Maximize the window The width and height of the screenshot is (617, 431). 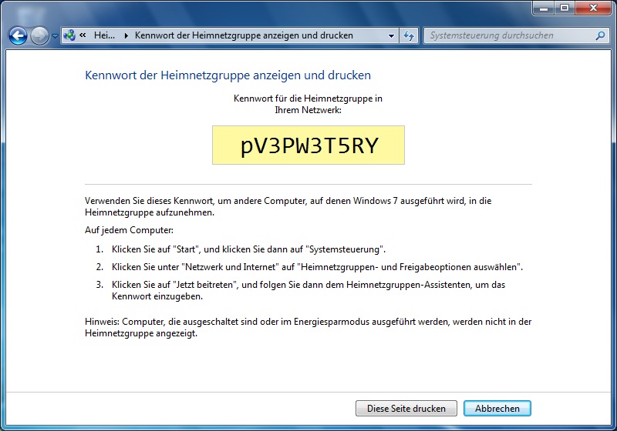point(564,8)
